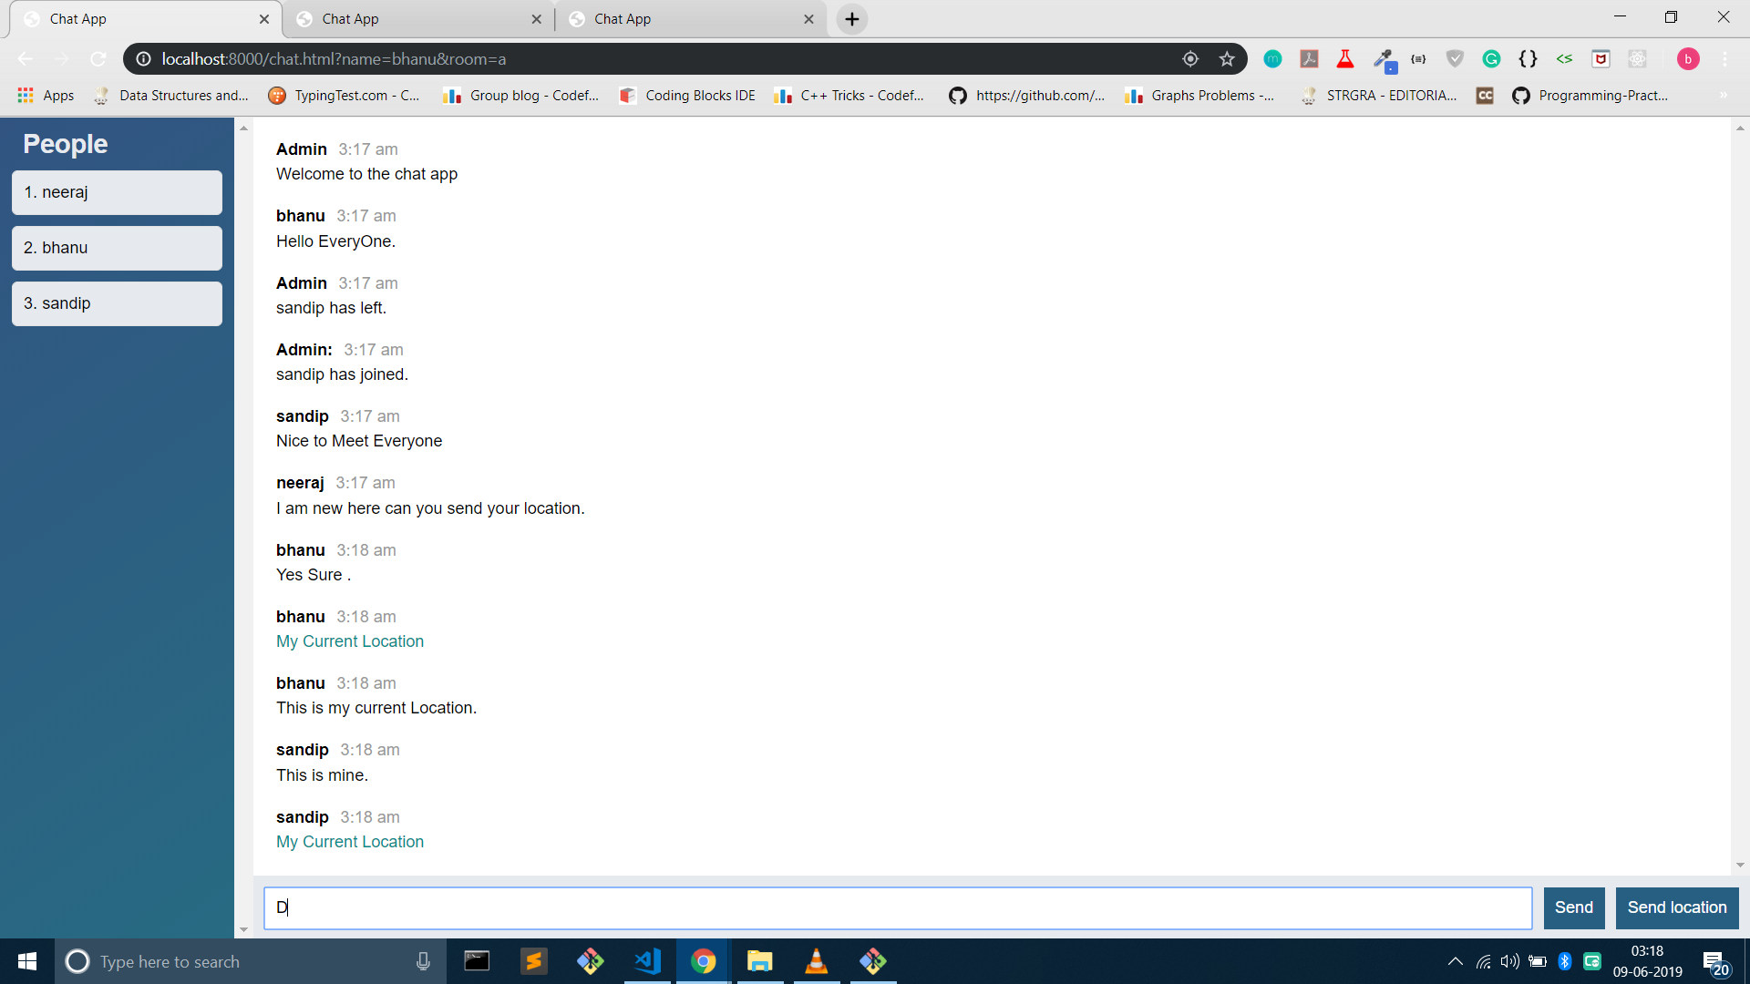
Task: Click the site info icon beside URL
Action: point(143,59)
